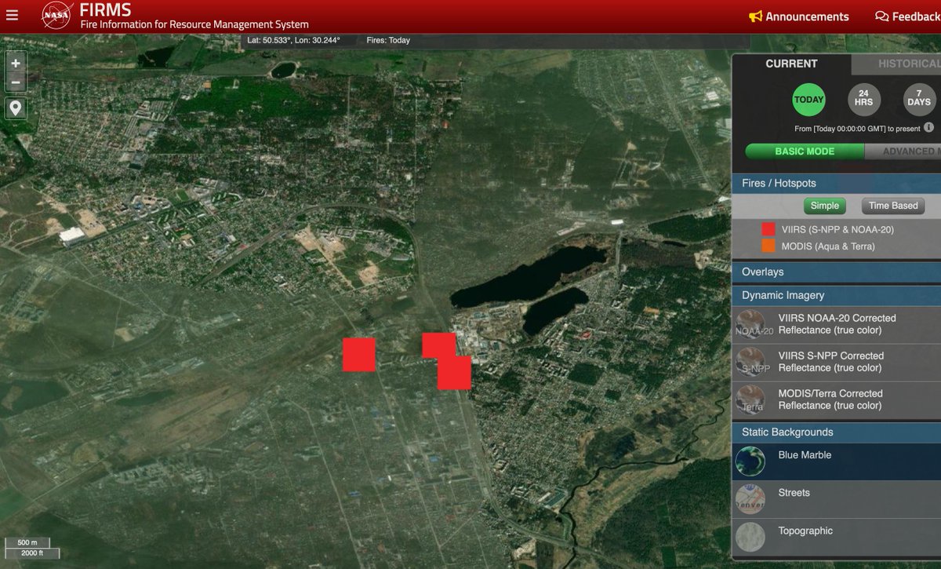
Task: Select the Blue Marble background
Action: pos(836,461)
